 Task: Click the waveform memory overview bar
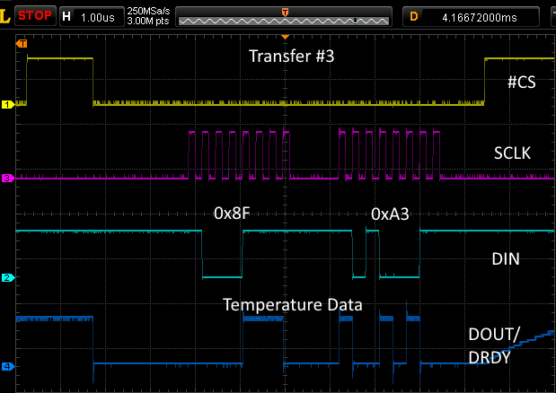click(284, 17)
